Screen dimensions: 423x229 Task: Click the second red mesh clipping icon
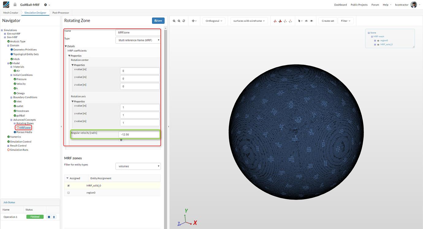pos(280,21)
